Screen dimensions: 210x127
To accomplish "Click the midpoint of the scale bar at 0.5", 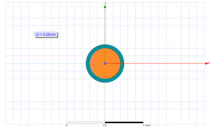I will click(105, 122).
